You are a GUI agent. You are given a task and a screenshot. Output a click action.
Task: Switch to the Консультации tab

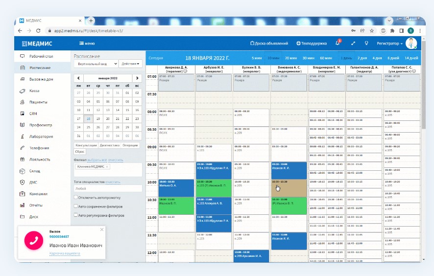86,145
